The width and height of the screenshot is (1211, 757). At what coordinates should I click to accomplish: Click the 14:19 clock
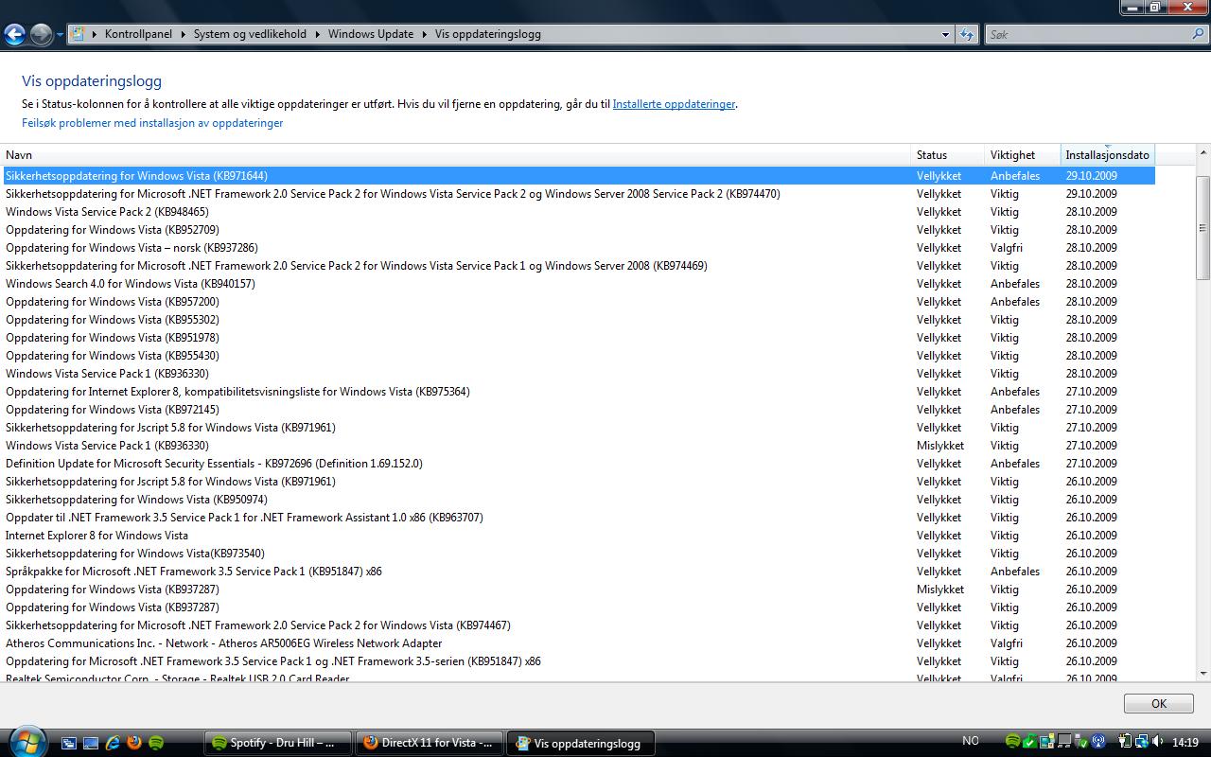pos(1185,742)
